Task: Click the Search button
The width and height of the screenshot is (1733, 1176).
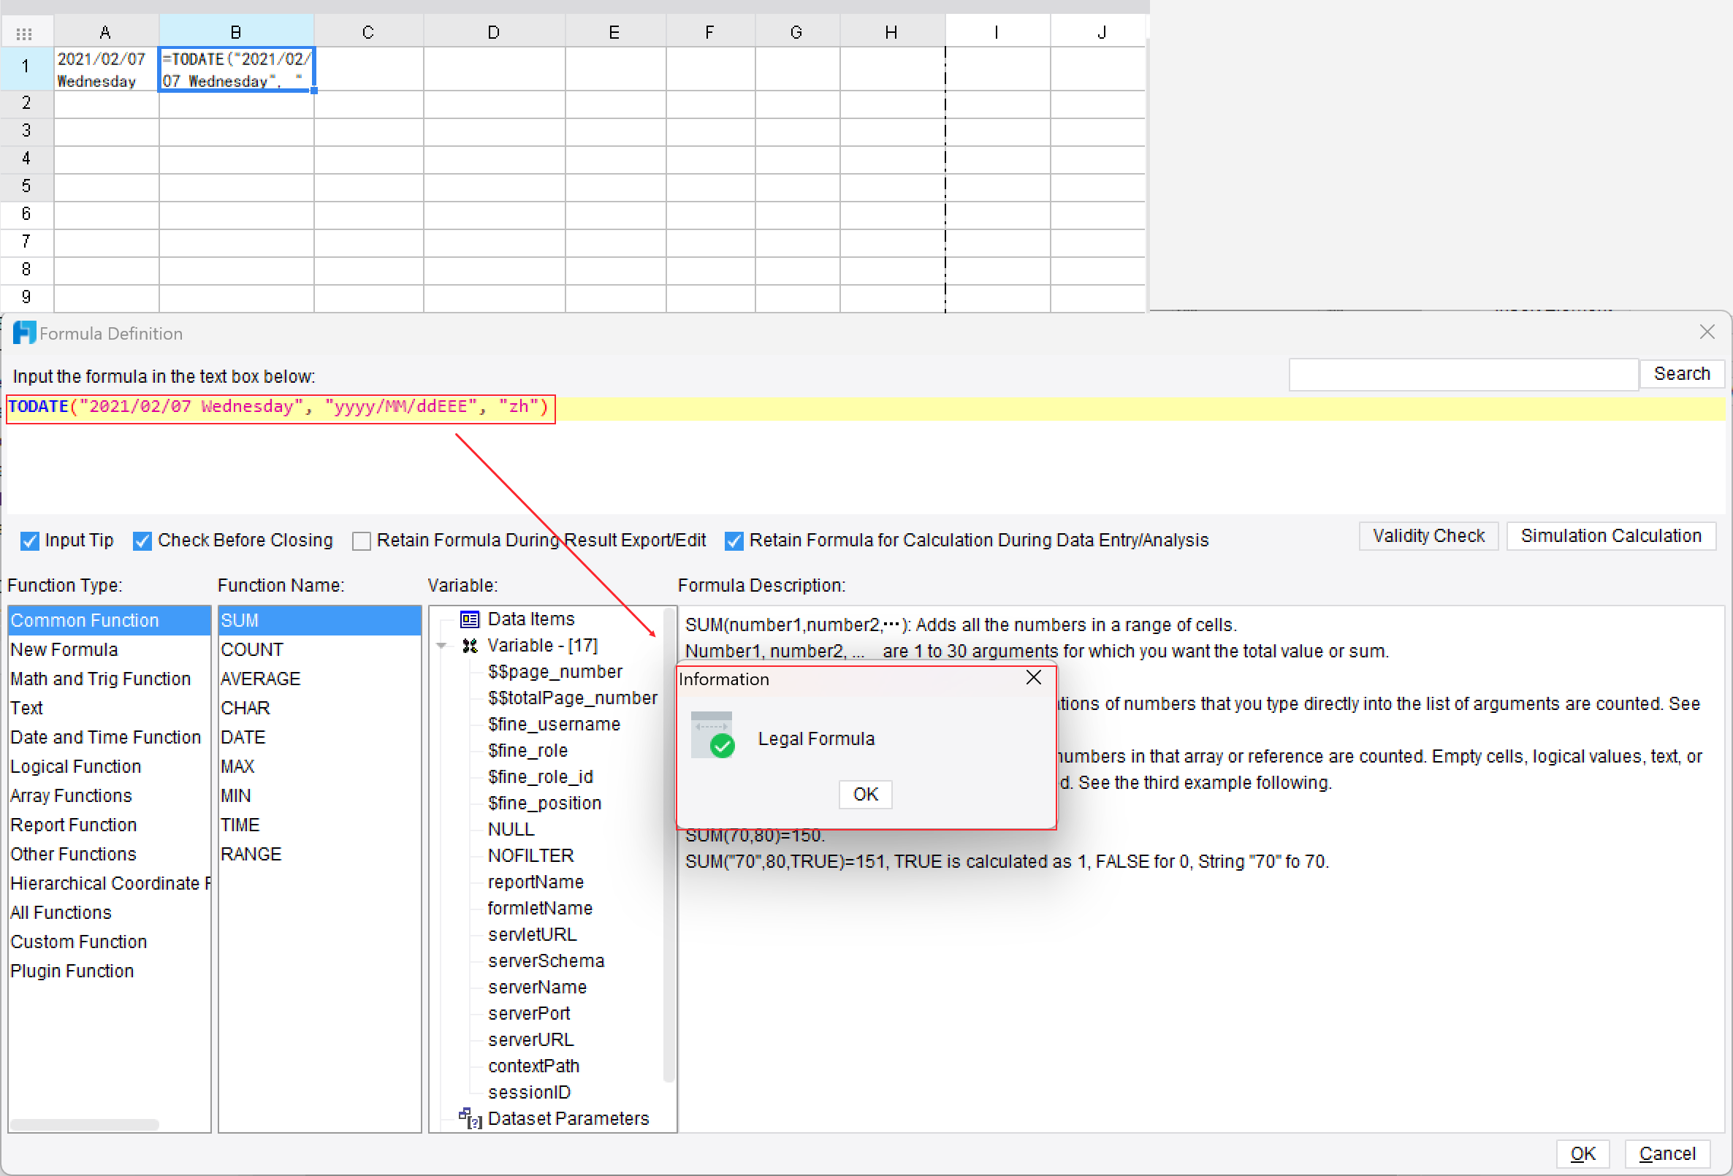Action: click(1682, 373)
